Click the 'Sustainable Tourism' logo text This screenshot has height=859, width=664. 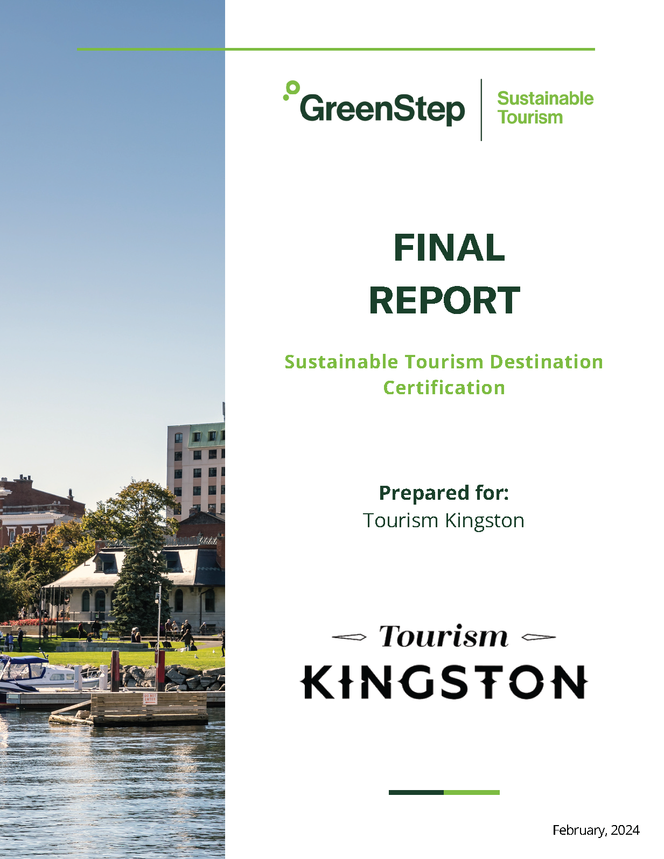(x=545, y=108)
